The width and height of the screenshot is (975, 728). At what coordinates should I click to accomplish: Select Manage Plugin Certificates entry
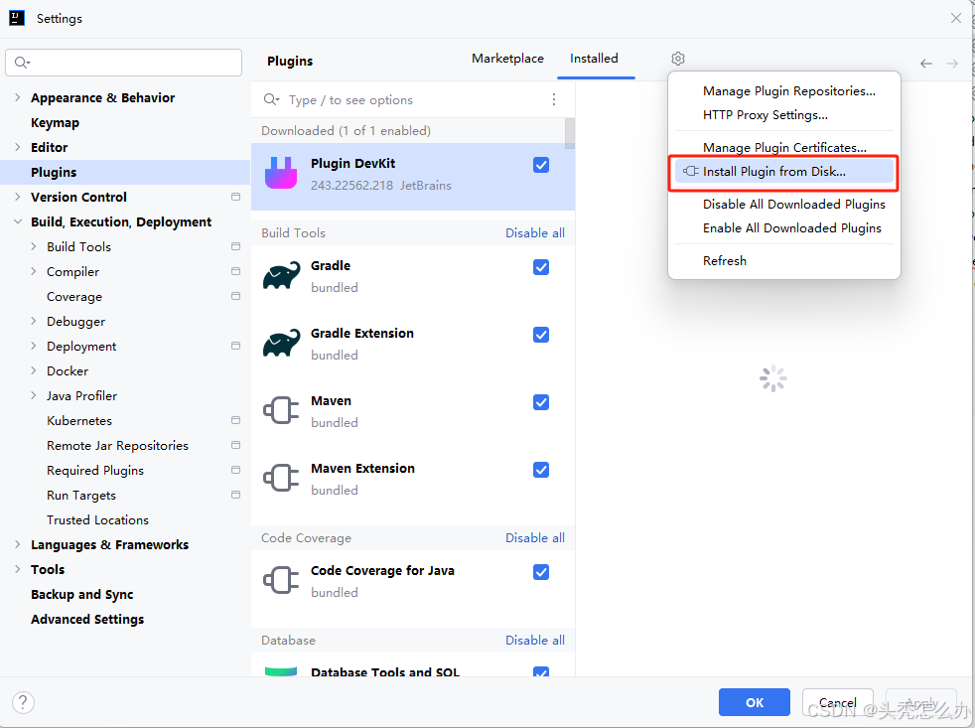pyautogui.click(x=784, y=147)
